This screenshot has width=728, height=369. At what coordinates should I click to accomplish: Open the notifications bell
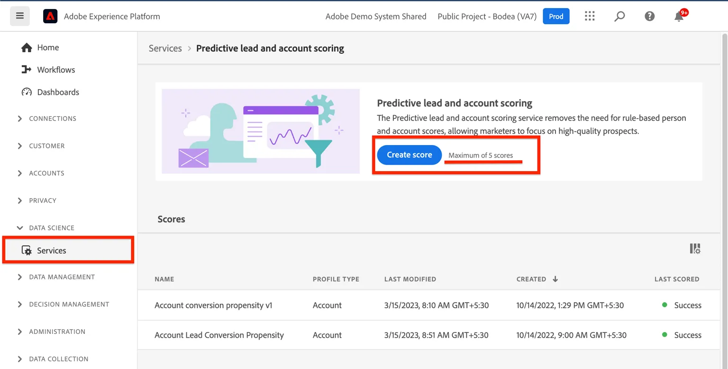click(679, 16)
